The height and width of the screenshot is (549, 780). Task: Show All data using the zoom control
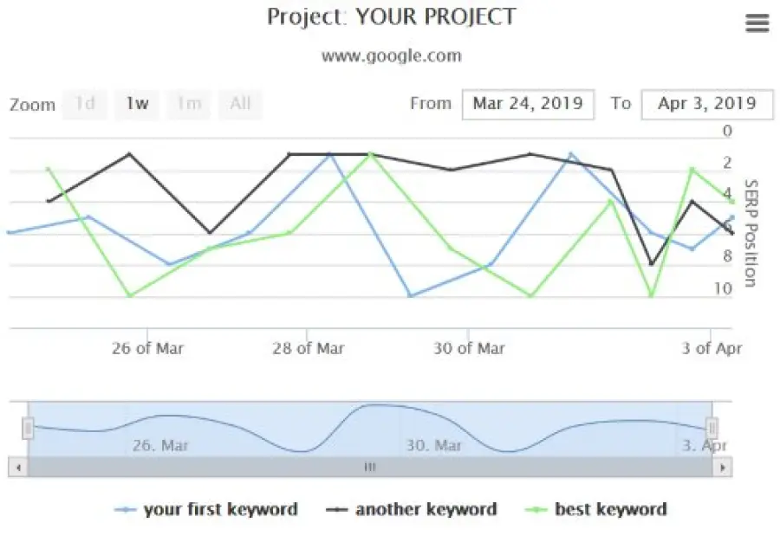coord(240,104)
